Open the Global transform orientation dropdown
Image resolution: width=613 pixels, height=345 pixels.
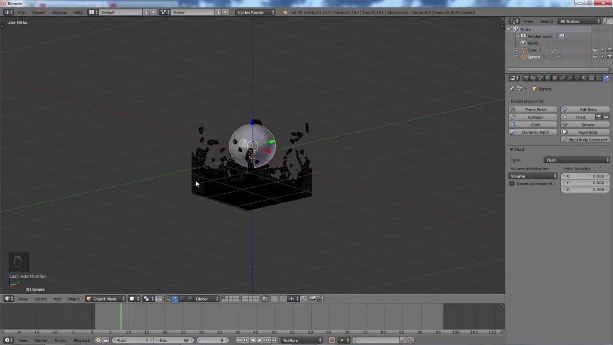point(207,299)
